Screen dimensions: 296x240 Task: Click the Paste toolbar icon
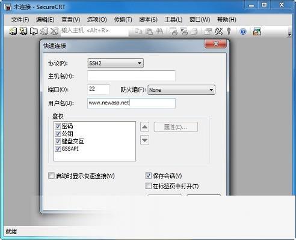(x=149, y=31)
